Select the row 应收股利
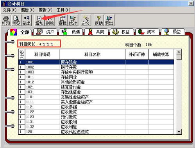The width and height of the screenshot is (195, 148). coord(96,122)
